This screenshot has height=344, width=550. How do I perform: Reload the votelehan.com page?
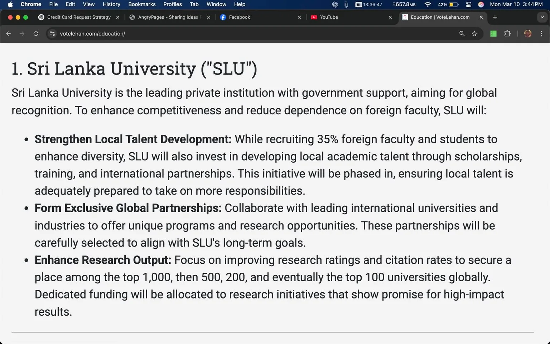36,33
